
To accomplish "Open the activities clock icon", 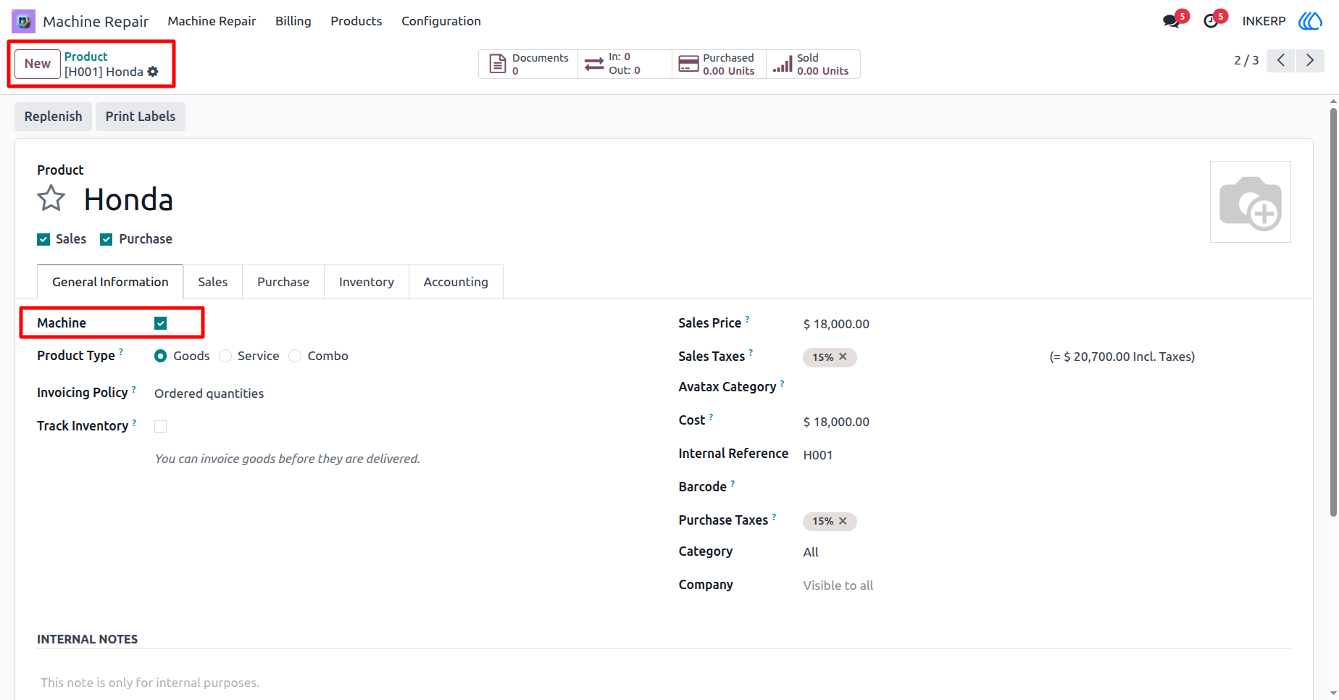I will point(1211,21).
